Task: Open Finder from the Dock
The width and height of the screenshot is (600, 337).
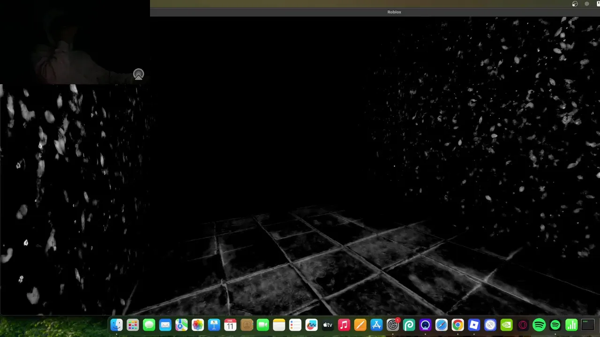Action: click(116, 325)
